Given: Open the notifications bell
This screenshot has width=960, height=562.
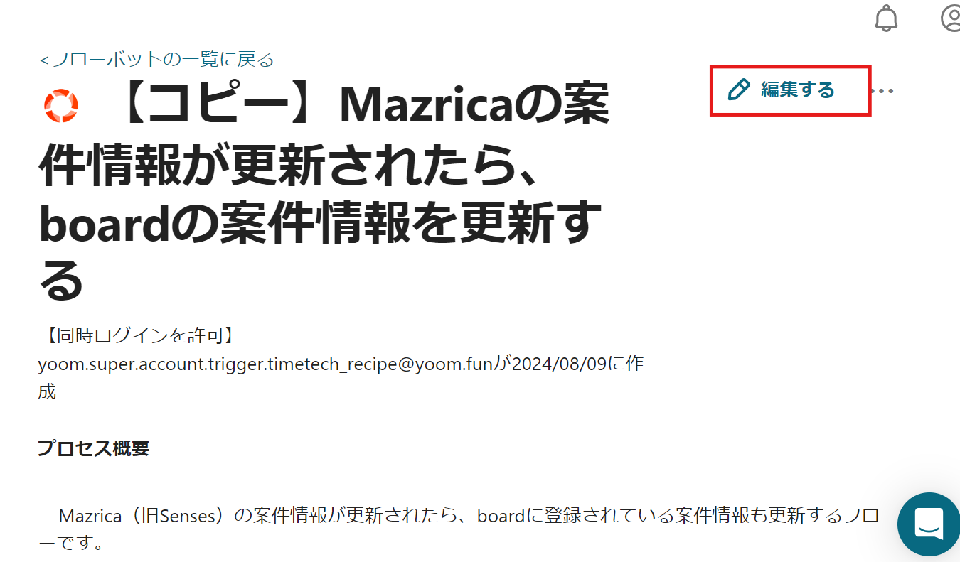Looking at the screenshot, I should [886, 18].
